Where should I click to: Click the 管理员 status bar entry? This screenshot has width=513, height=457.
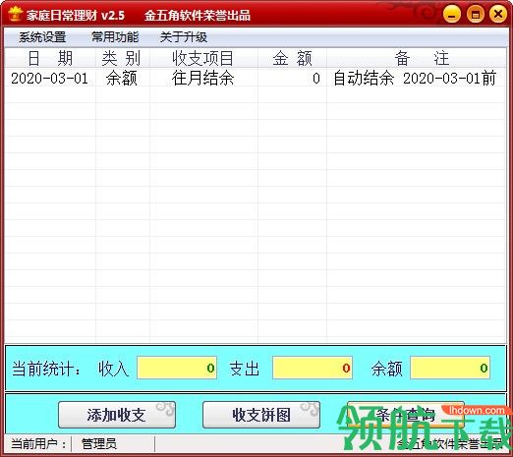pos(99,444)
